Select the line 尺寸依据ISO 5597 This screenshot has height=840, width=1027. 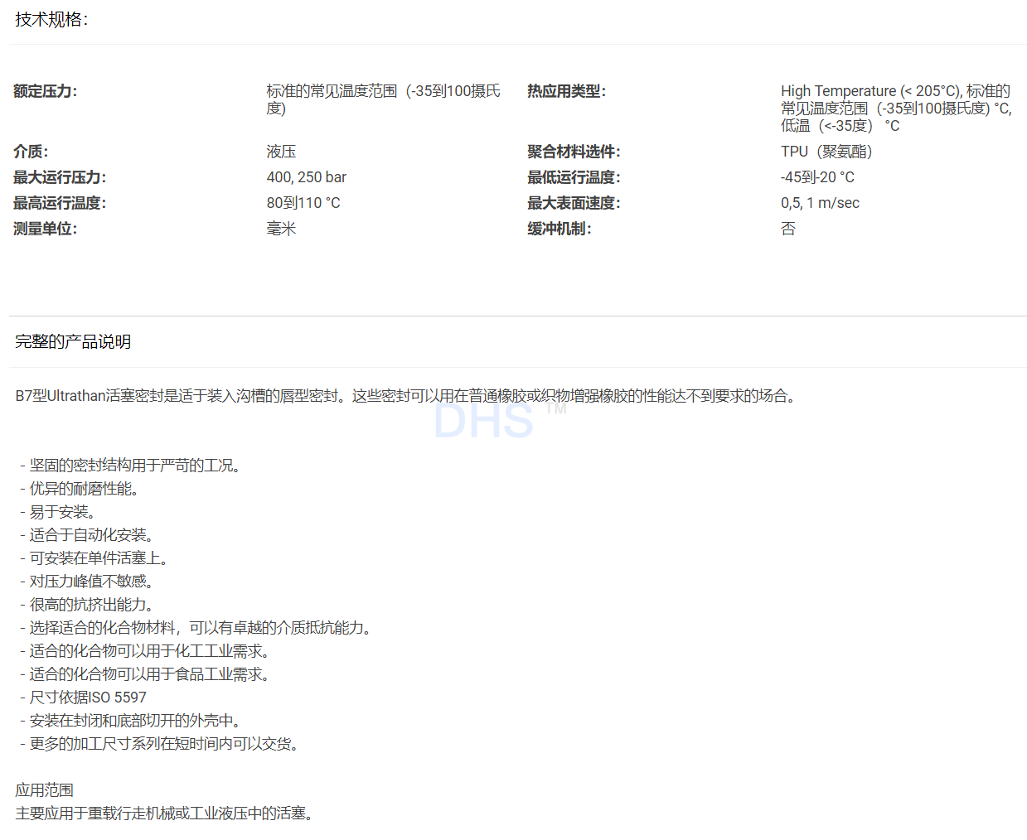(x=83, y=698)
